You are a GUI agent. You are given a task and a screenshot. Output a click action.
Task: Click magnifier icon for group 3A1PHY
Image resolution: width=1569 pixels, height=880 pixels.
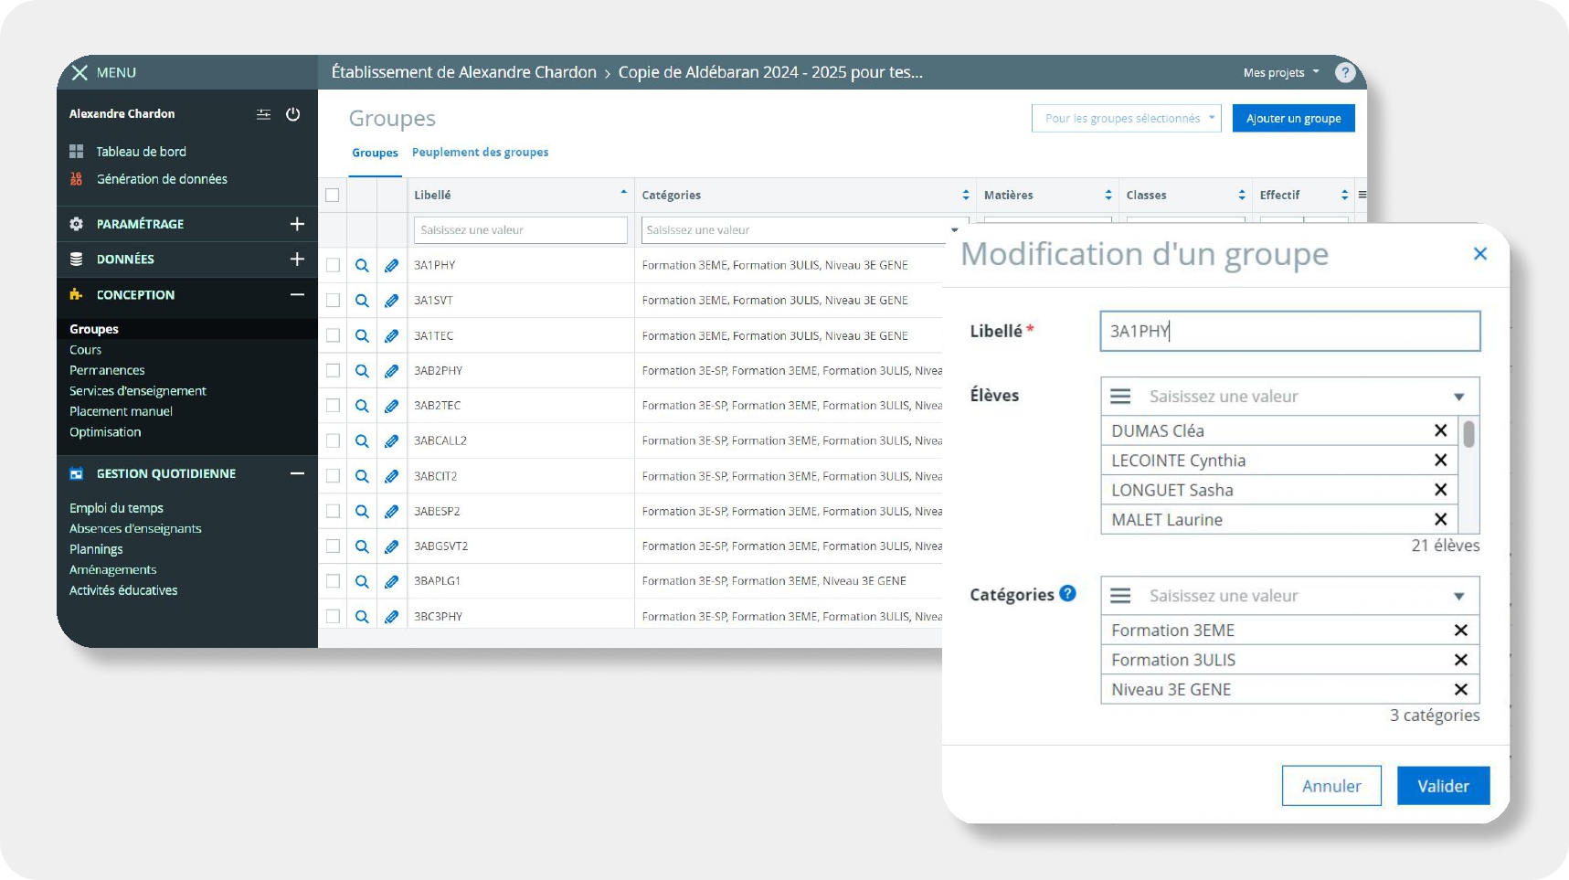pos(362,265)
